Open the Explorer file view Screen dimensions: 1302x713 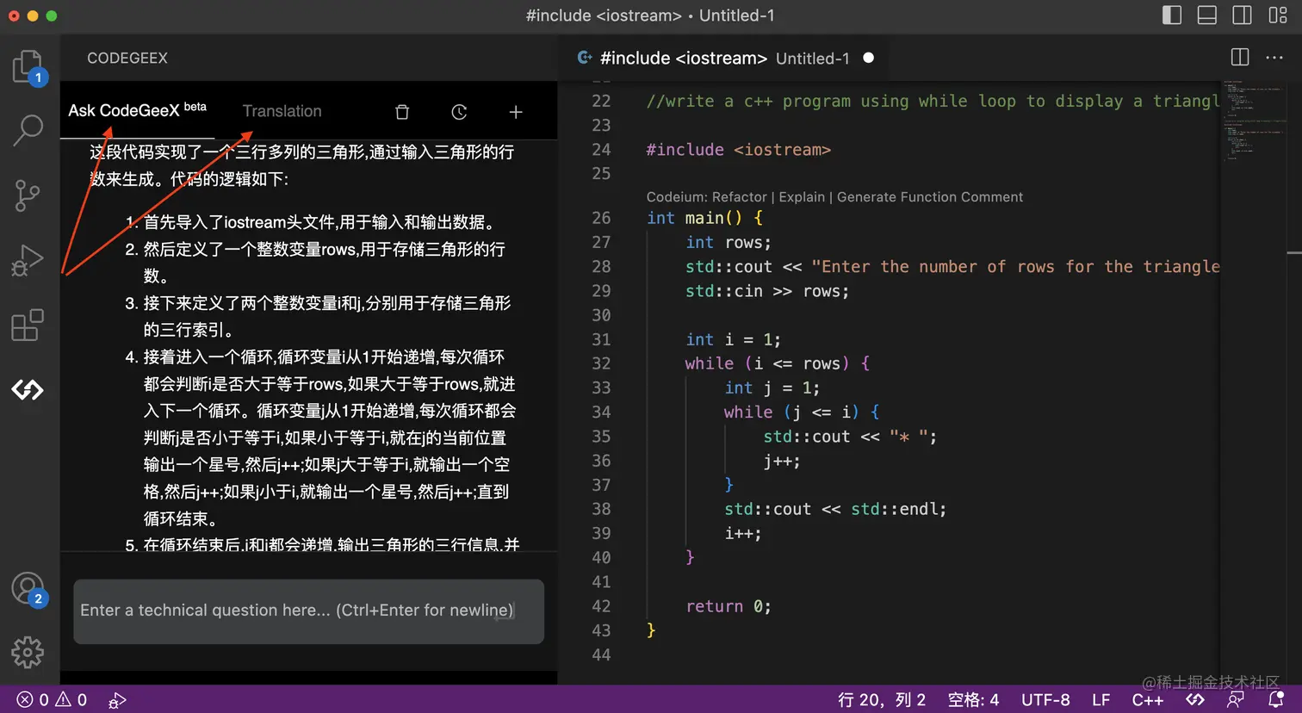[x=28, y=65]
